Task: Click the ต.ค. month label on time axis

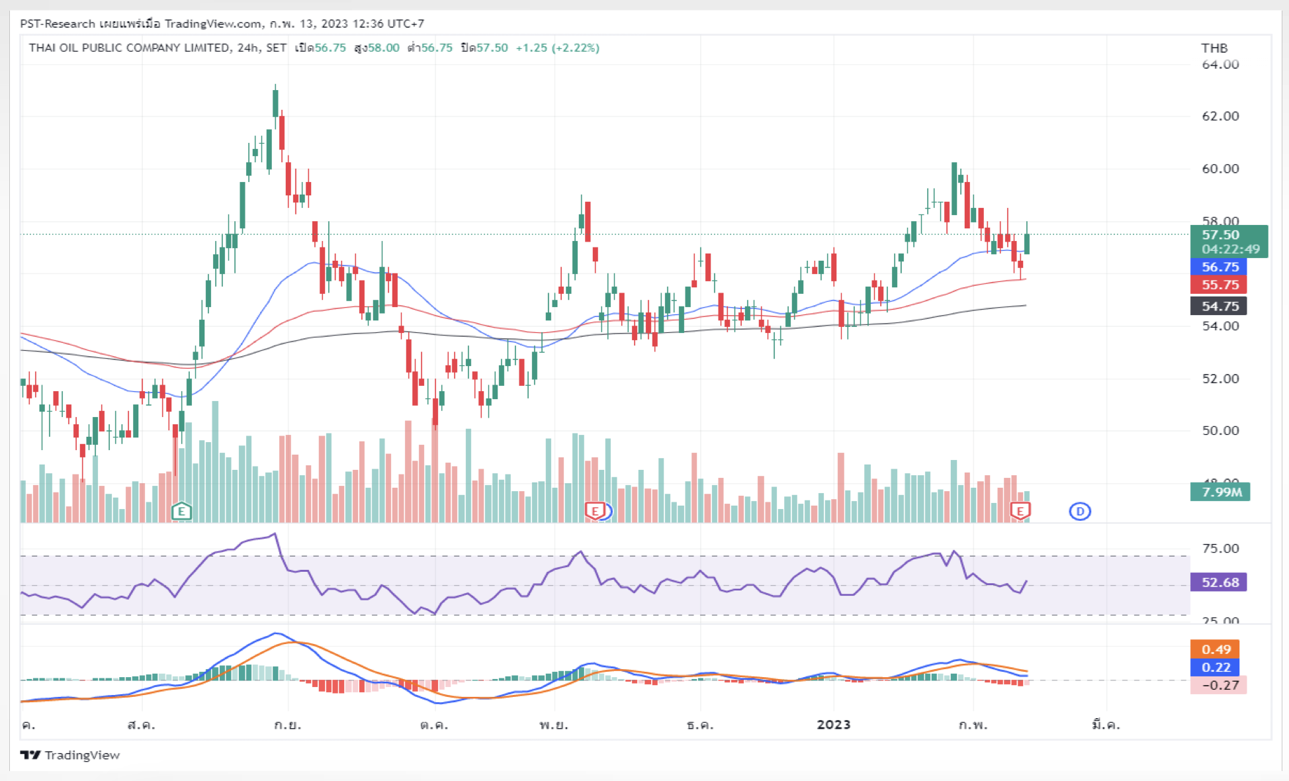Action: pyautogui.click(x=434, y=724)
